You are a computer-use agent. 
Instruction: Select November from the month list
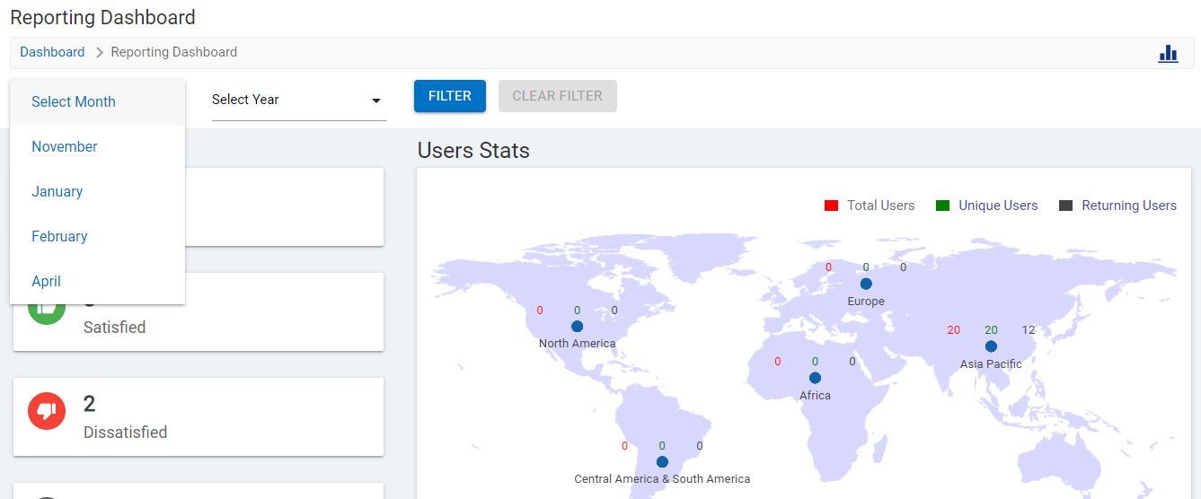tap(97, 147)
